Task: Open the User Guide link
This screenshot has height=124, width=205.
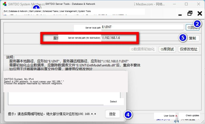Action: pos(169,116)
